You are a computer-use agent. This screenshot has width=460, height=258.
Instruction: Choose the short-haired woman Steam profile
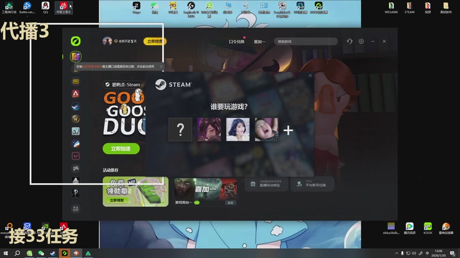pyautogui.click(x=238, y=130)
